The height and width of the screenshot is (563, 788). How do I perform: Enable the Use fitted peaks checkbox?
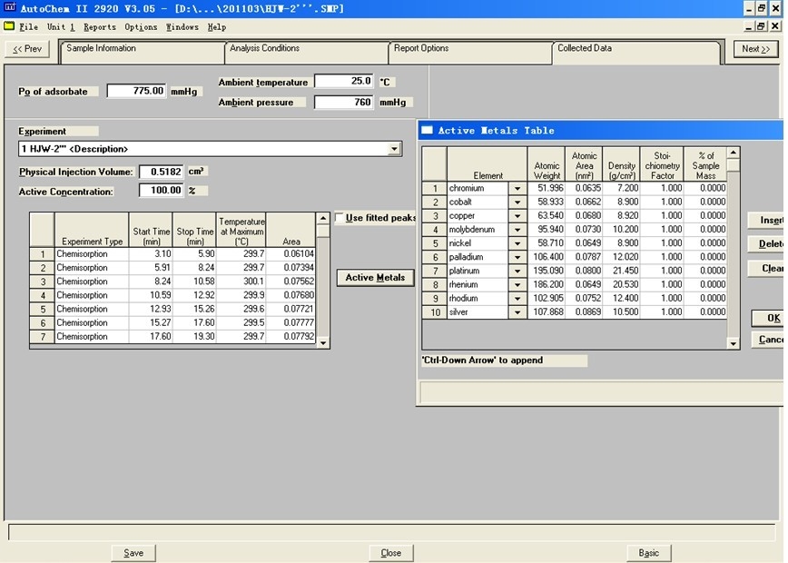[340, 218]
